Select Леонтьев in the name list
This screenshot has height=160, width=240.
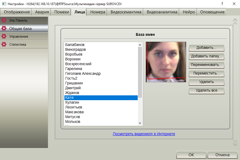click(101, 107)
